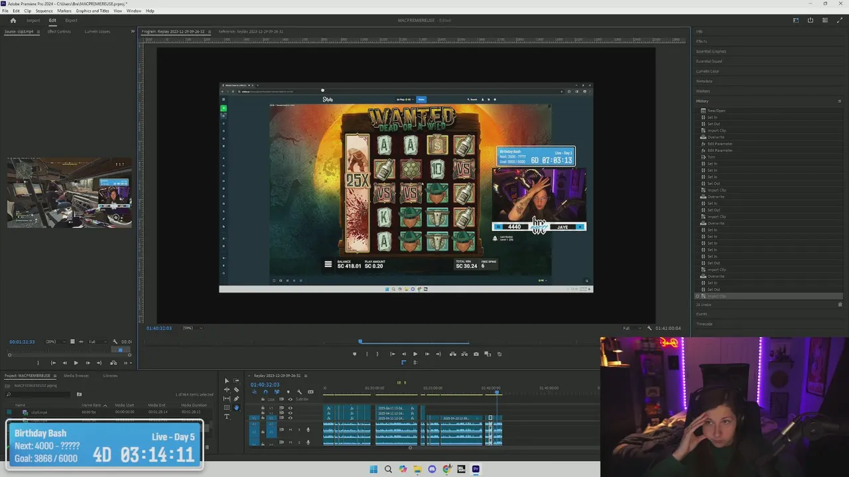Step forward one frame in Program monitor
This screenshot has width=849, height=477.
[427, 354]
